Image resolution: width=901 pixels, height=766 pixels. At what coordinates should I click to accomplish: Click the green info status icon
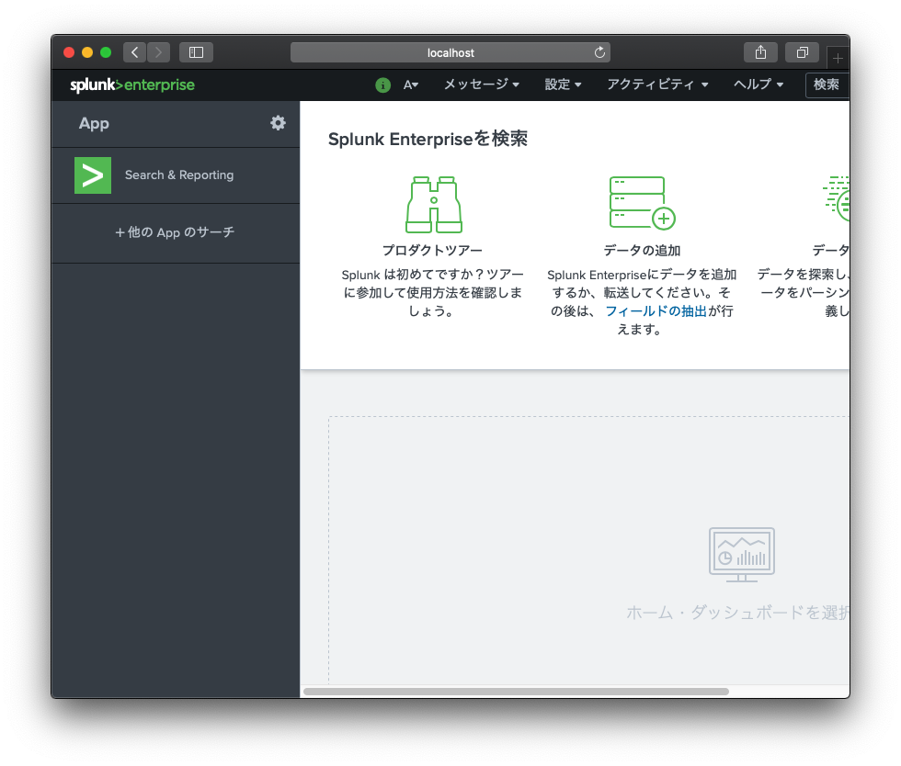pos(382,85)
